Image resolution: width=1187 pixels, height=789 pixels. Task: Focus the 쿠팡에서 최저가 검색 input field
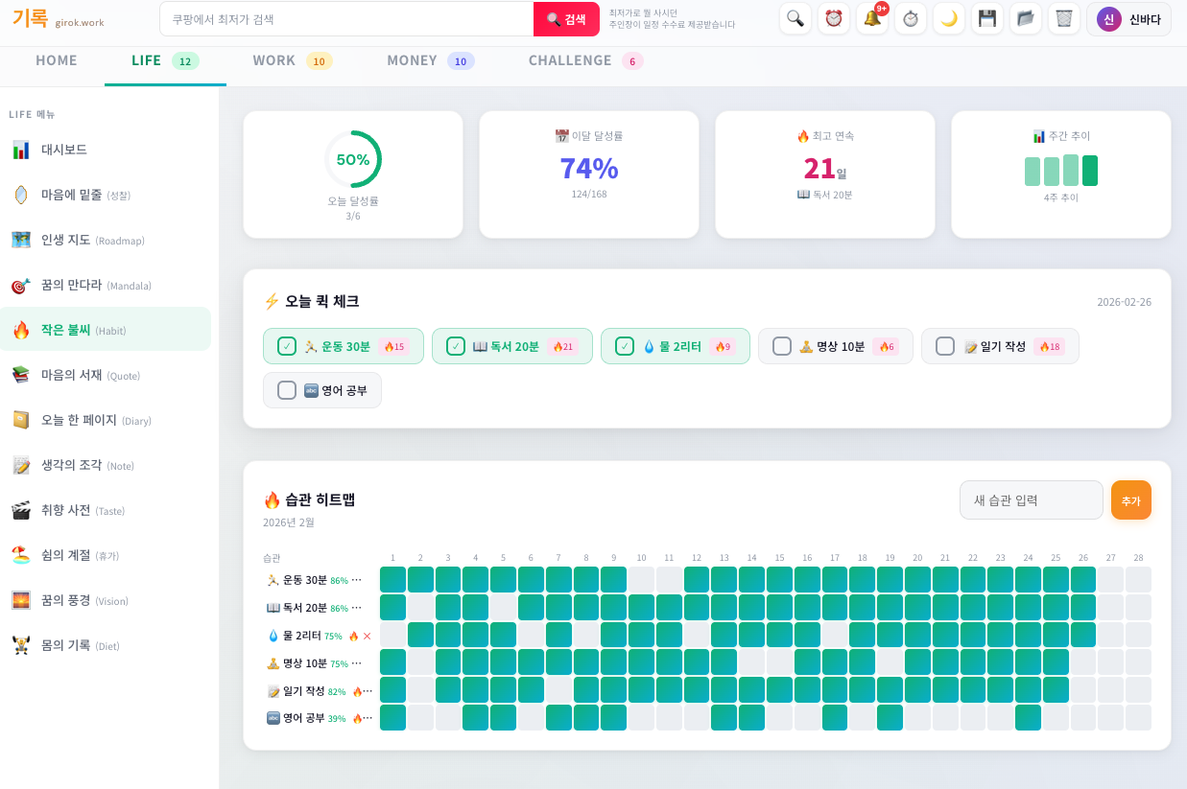pyautogui.click(x=346, y=19)
